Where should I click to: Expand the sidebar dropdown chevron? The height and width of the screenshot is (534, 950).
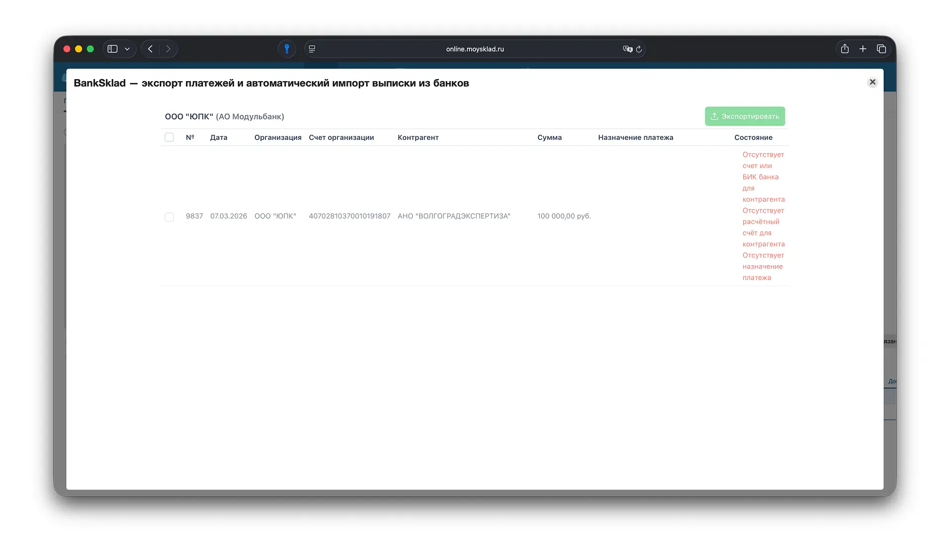point(127,49)
